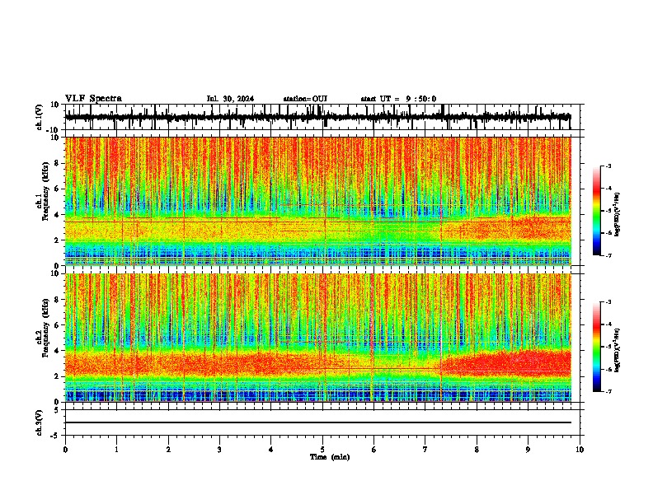
Task: Click time axis tick label "7"
Action: coord(425,450)
